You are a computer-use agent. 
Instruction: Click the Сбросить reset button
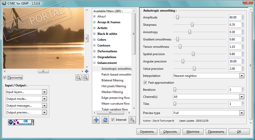pyautogui.click(x=170, y=132)
